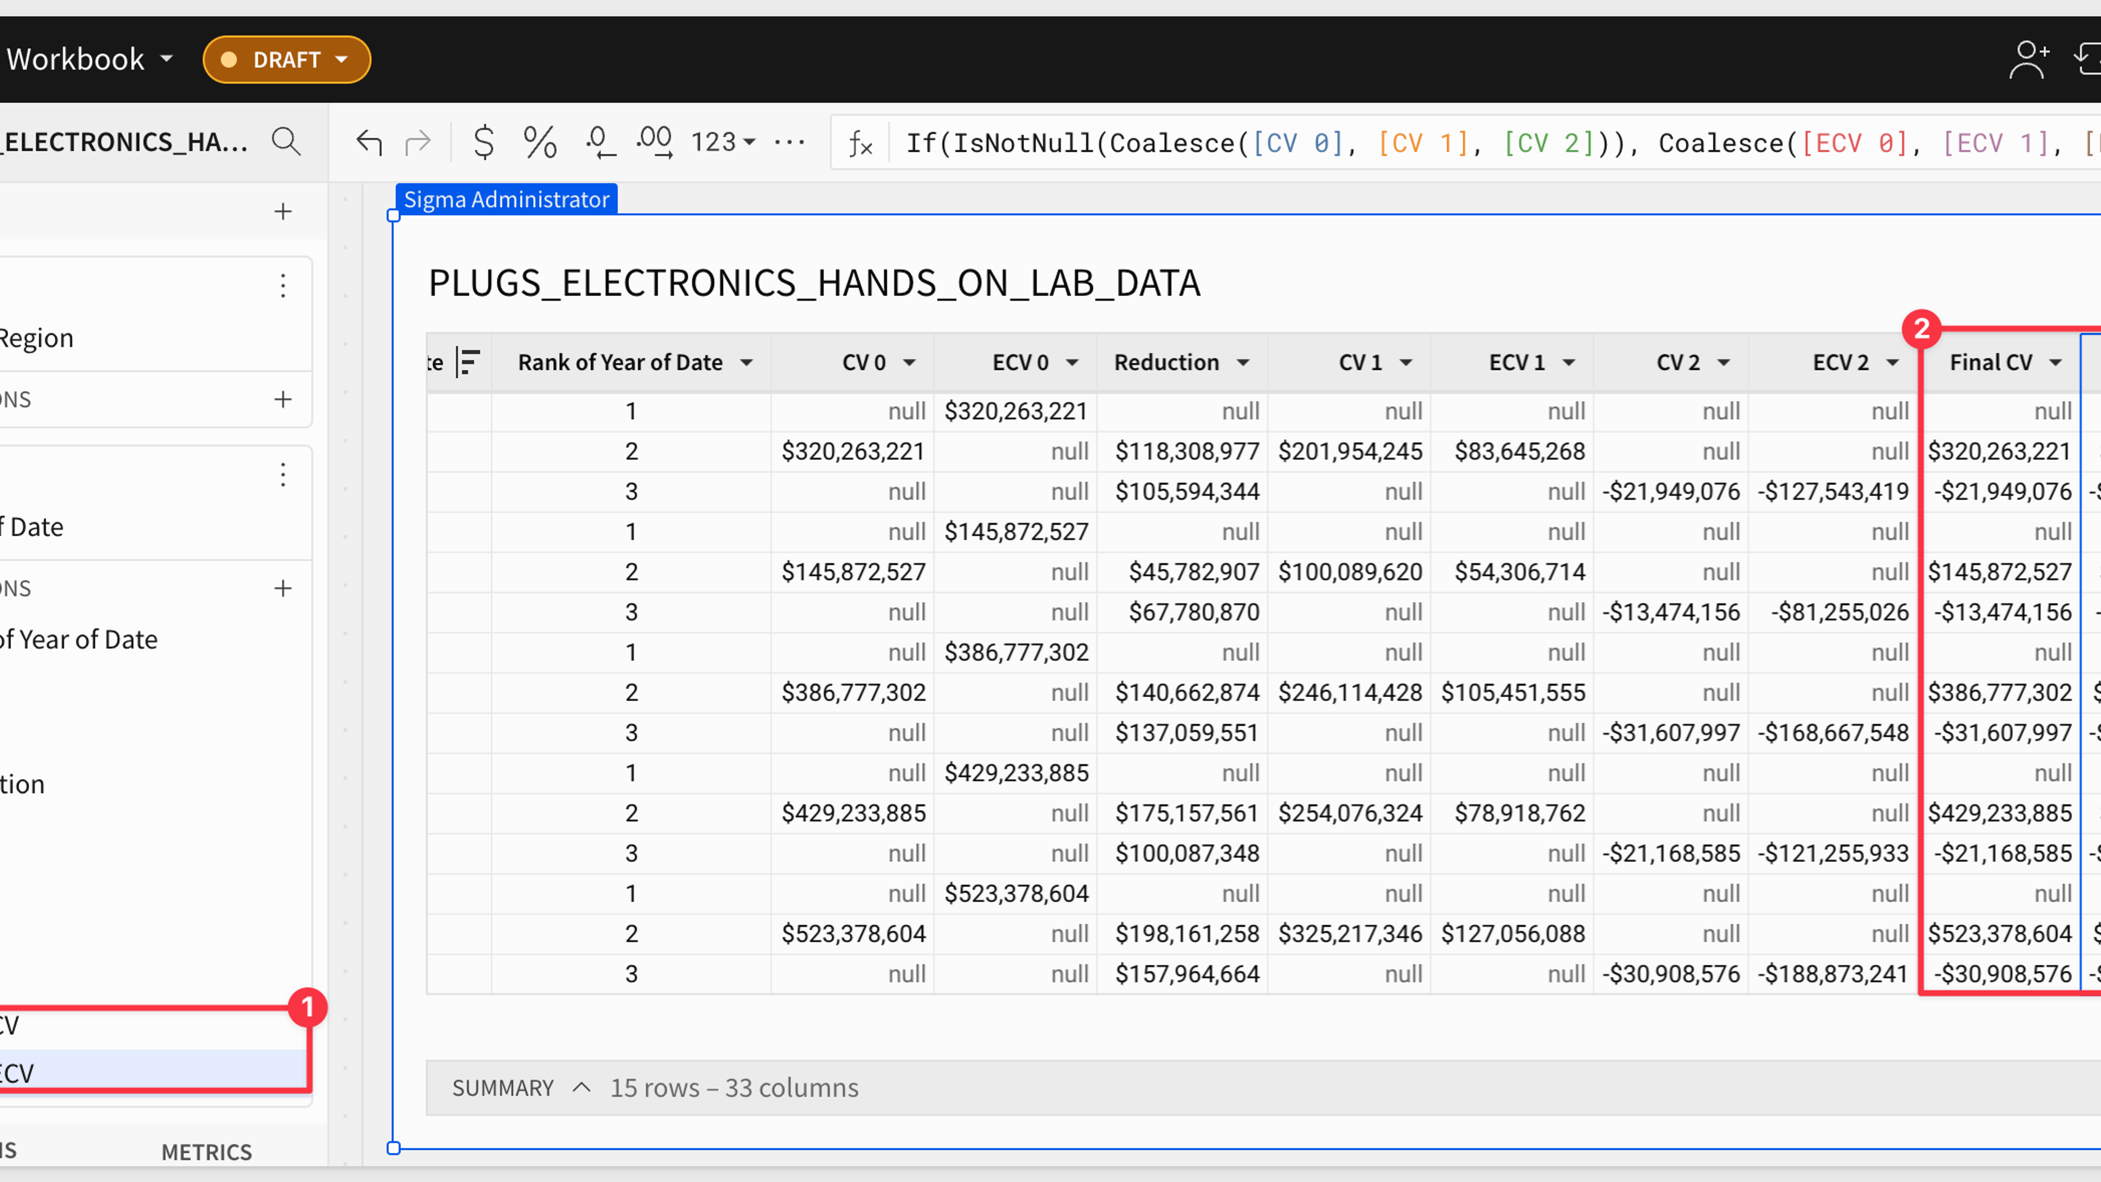Open Rank of Year of Date column menu
This screenshot has width=2101, height=1182.
[746, 362]
